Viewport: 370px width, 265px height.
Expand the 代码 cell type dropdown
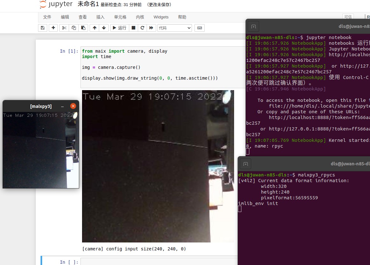point(175,28)
